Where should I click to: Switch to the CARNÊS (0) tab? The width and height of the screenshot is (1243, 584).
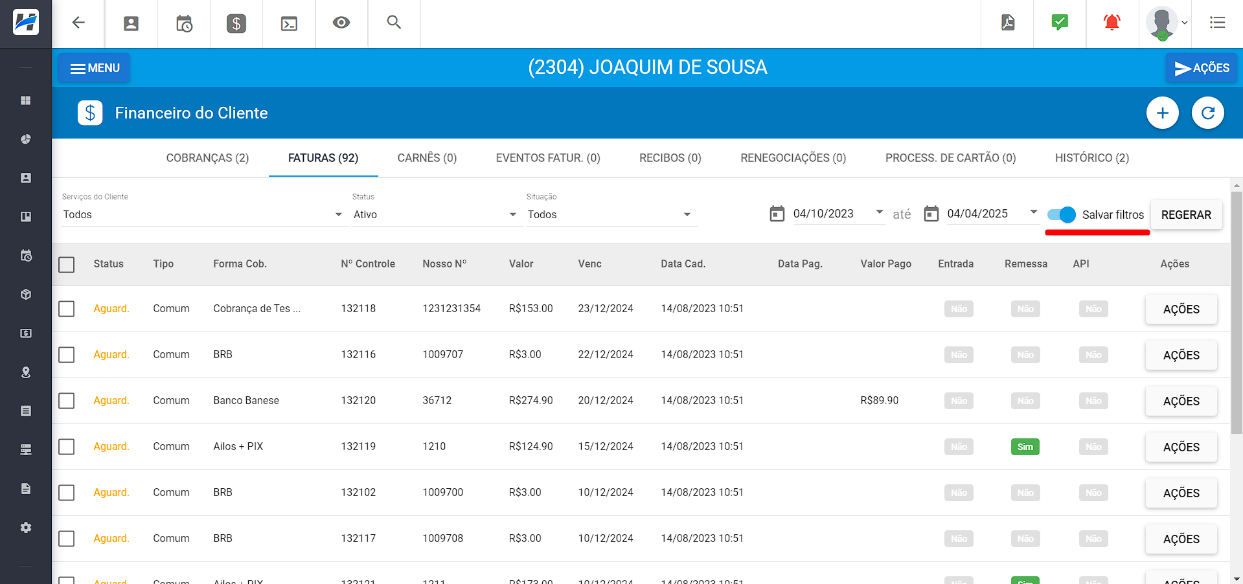427,158
